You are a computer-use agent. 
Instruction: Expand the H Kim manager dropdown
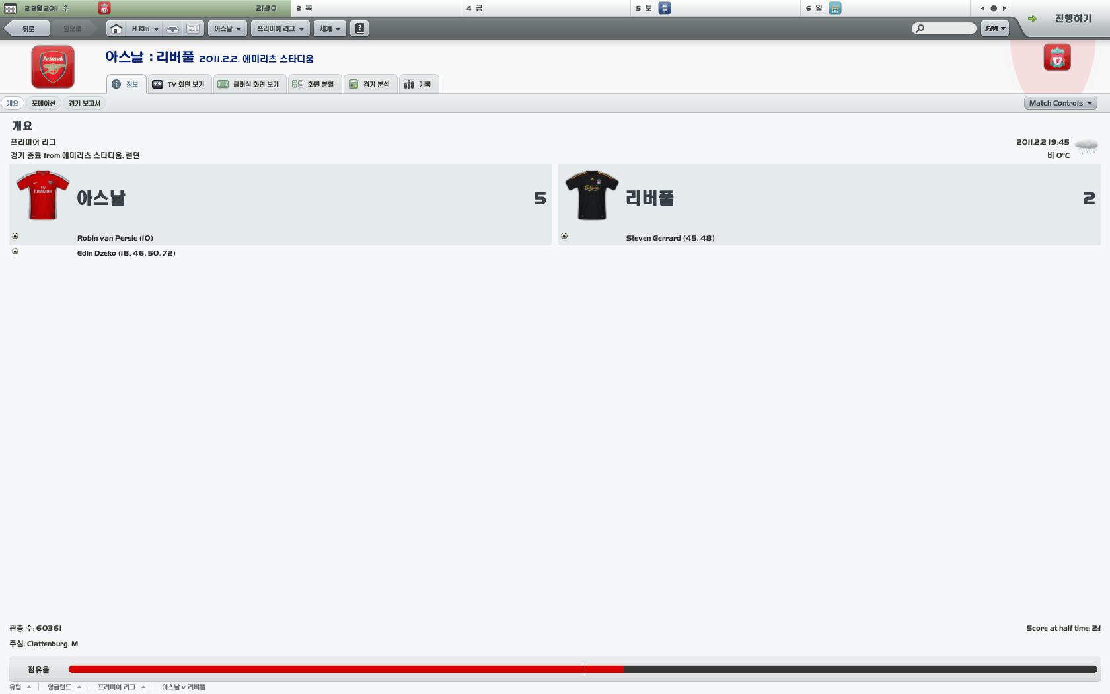click(x=145, y=29)
